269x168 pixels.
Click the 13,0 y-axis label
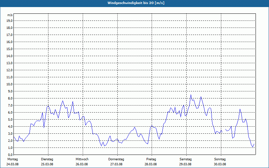pos(10,63)
